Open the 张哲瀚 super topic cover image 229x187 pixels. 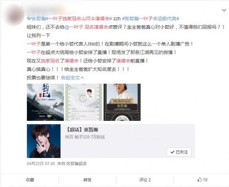pyautogui.click(x=44, y=141)
